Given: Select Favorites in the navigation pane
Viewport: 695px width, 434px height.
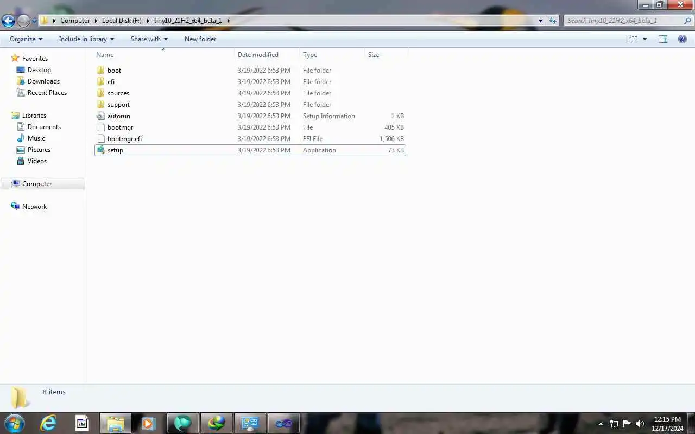Looking at the screenshot, I should click(35, 59).
